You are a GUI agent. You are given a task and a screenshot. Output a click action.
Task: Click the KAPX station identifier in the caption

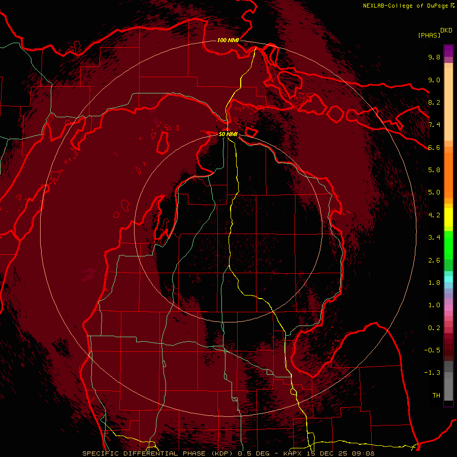292,453
